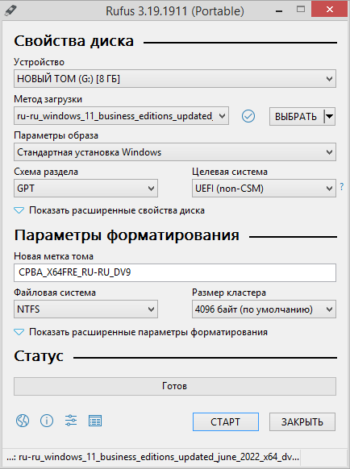350x469 pixels.
Task: Open the Устройство device dropdown
Action: click(x=175, y=79)
